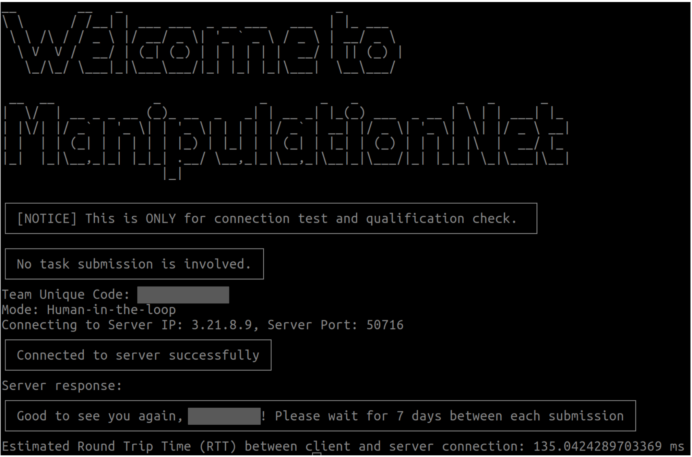Click the "No task submission is involved." line
Viewport: 692px width, 457px height.
coord(134,264)
